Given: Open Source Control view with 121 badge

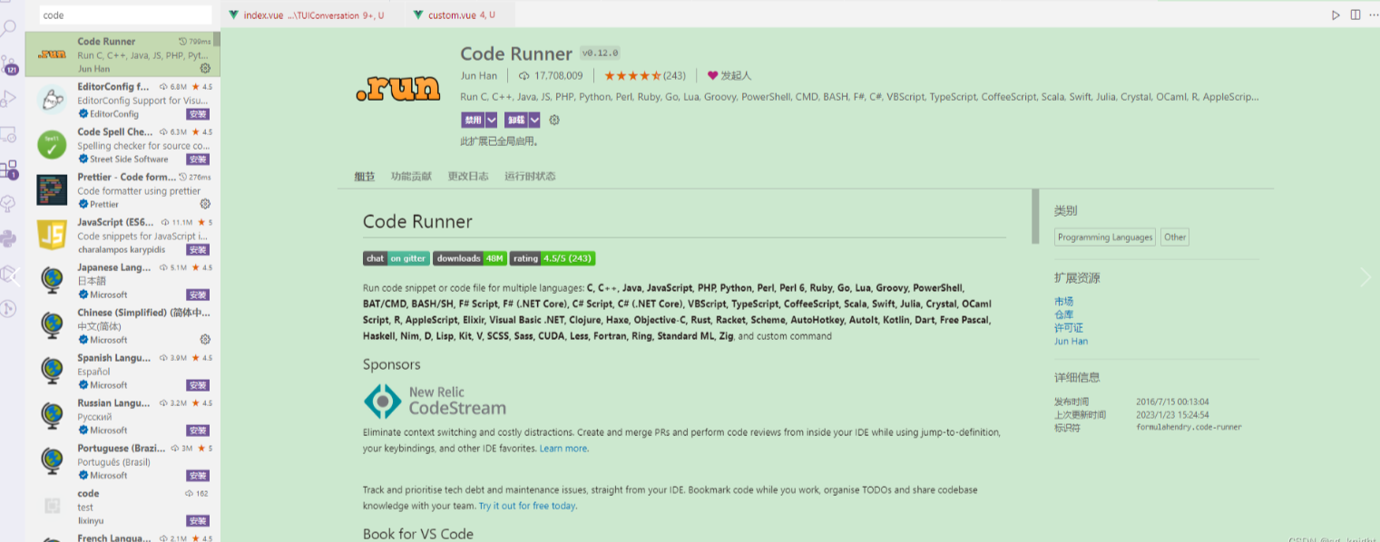Looking at the screenshot, I should (9, 63).
